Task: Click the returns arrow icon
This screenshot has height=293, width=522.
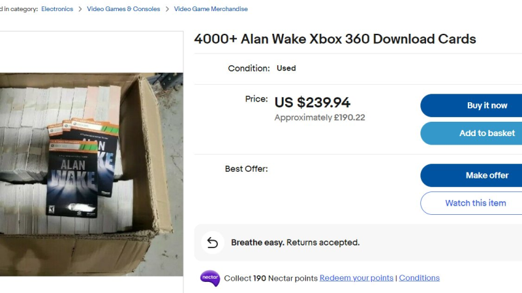Action: pyautogui.click(x=212, y=242)
